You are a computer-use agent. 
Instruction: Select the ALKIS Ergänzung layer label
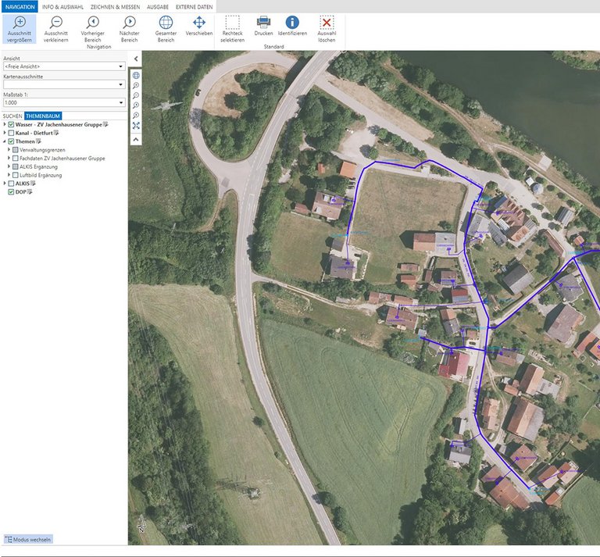tap(38, 167)
